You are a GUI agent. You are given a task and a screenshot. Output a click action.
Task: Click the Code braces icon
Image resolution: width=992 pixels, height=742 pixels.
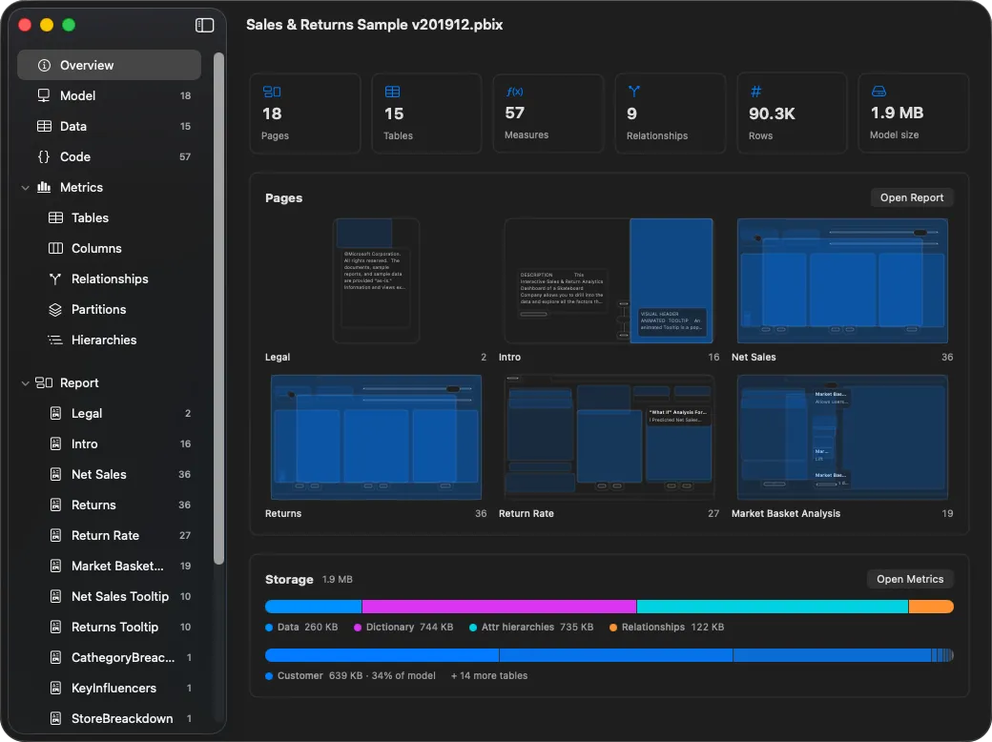(x=44, y=156)
